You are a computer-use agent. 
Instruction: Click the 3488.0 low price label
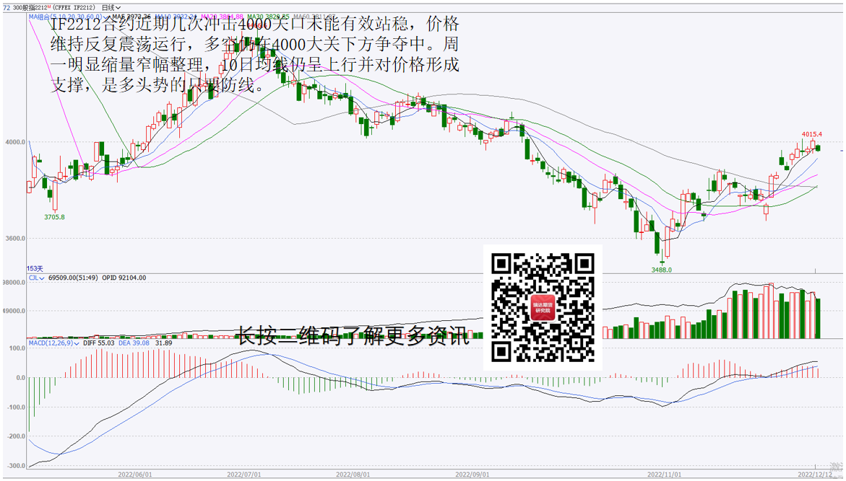point(661,270)
